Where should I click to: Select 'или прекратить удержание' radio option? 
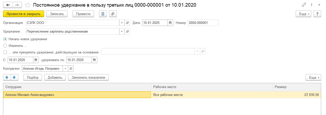click(x=5, y=52)
